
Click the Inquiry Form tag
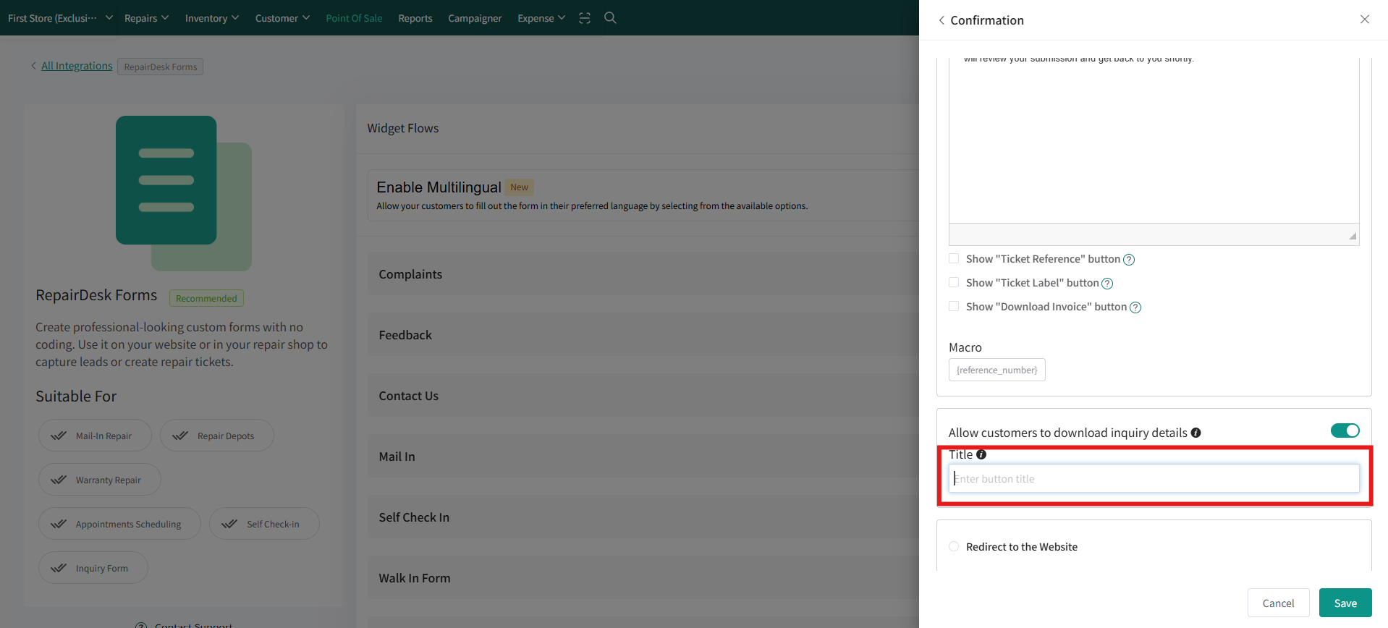[93, 568]
